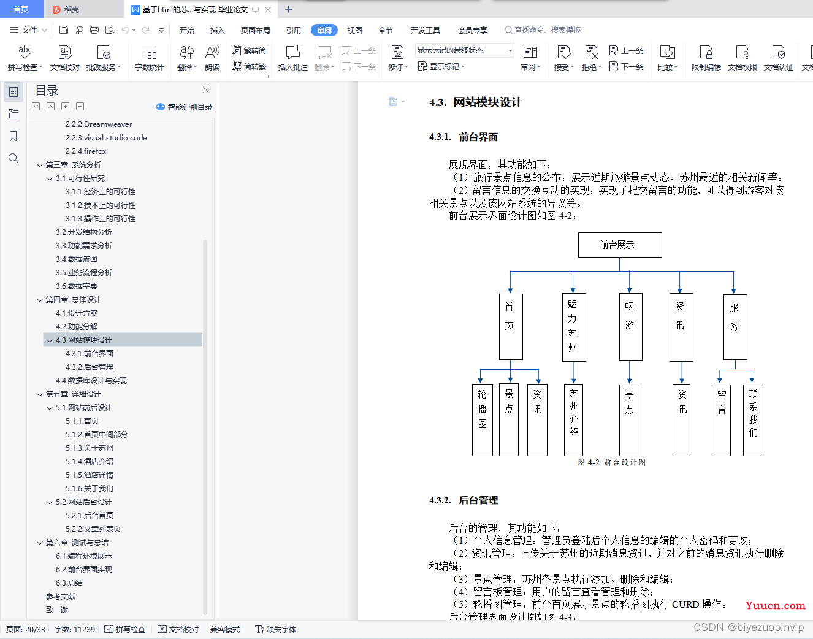Open the bookmark panel in left sidebar
813x639 pixels.
click(13, 136)
